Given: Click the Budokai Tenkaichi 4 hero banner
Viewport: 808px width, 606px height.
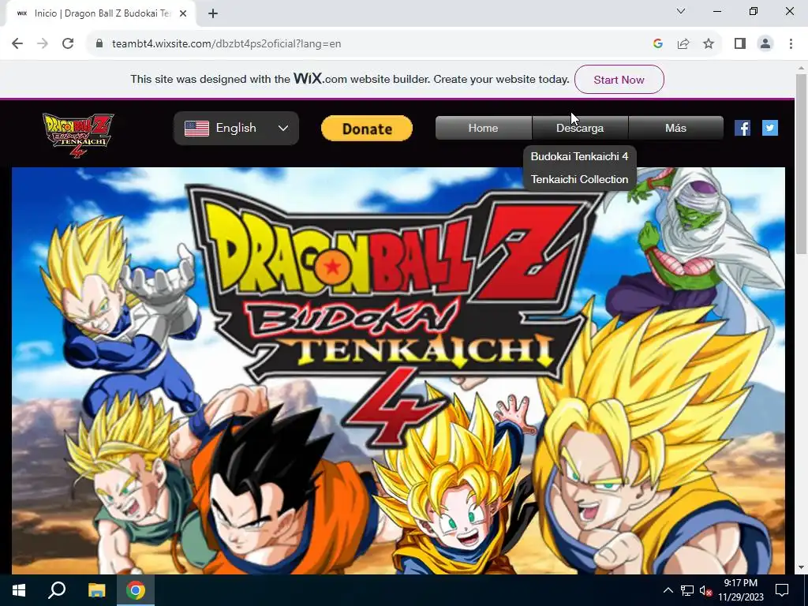Looking at the screenshot, I should click(398, 371).
